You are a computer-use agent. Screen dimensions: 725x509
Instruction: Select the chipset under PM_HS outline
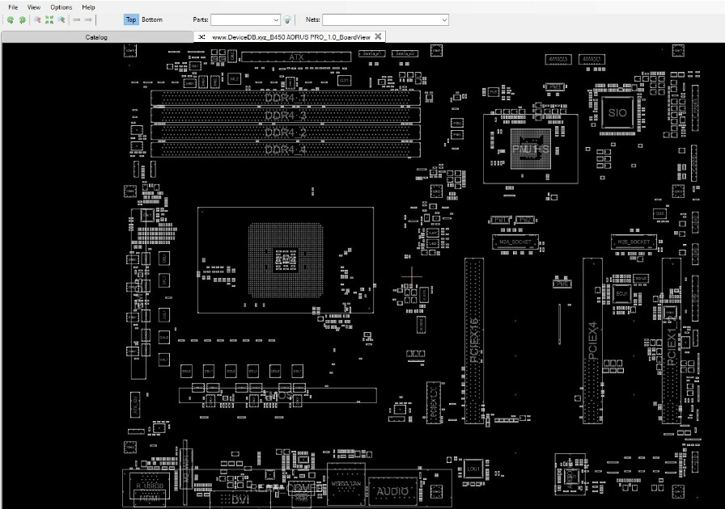(531, 149)
